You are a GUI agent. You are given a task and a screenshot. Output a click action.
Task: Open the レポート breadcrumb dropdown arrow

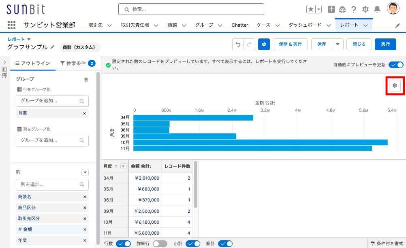[29, 39]
